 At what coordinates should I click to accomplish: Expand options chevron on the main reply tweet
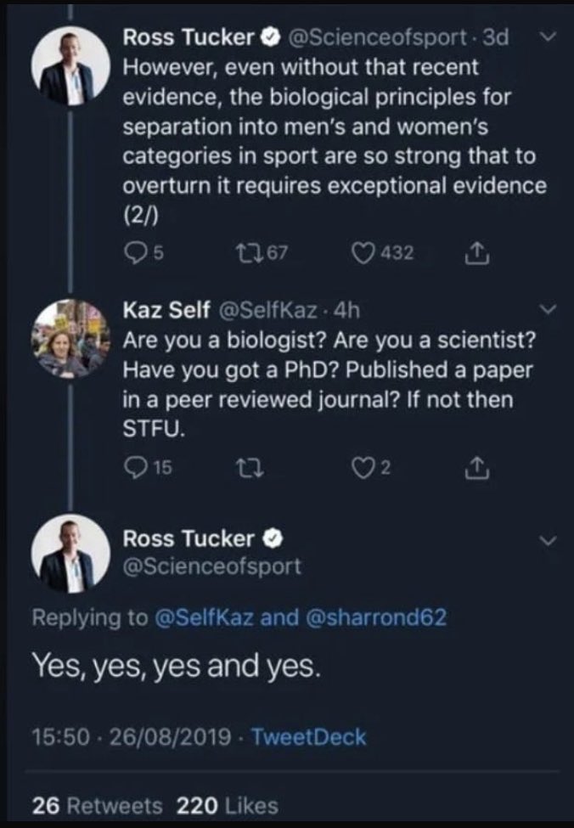549,541
